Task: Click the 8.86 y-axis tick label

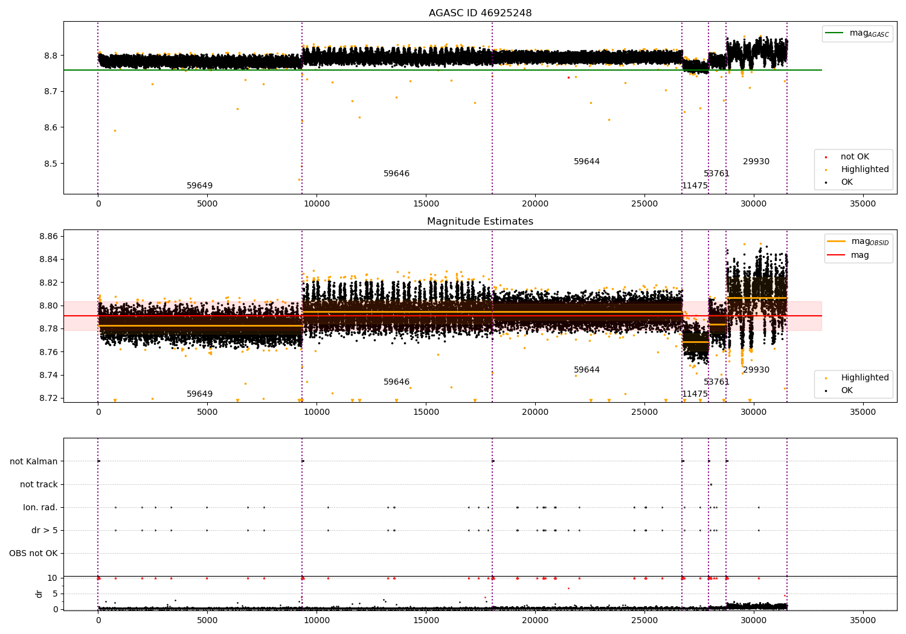Action: click(48, 237)
